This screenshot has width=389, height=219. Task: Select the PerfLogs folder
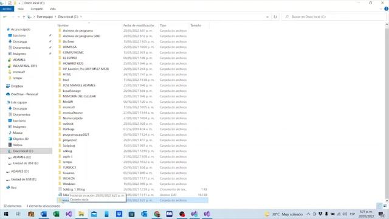69,129
